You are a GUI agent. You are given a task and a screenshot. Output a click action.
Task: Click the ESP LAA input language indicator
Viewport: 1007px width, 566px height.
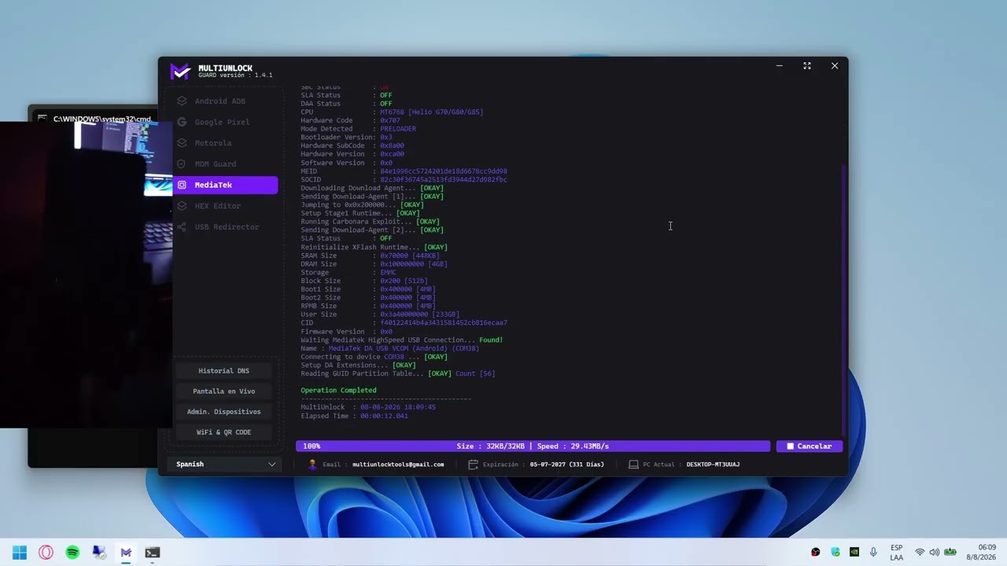pyautogui.click(x=897, y=553)
